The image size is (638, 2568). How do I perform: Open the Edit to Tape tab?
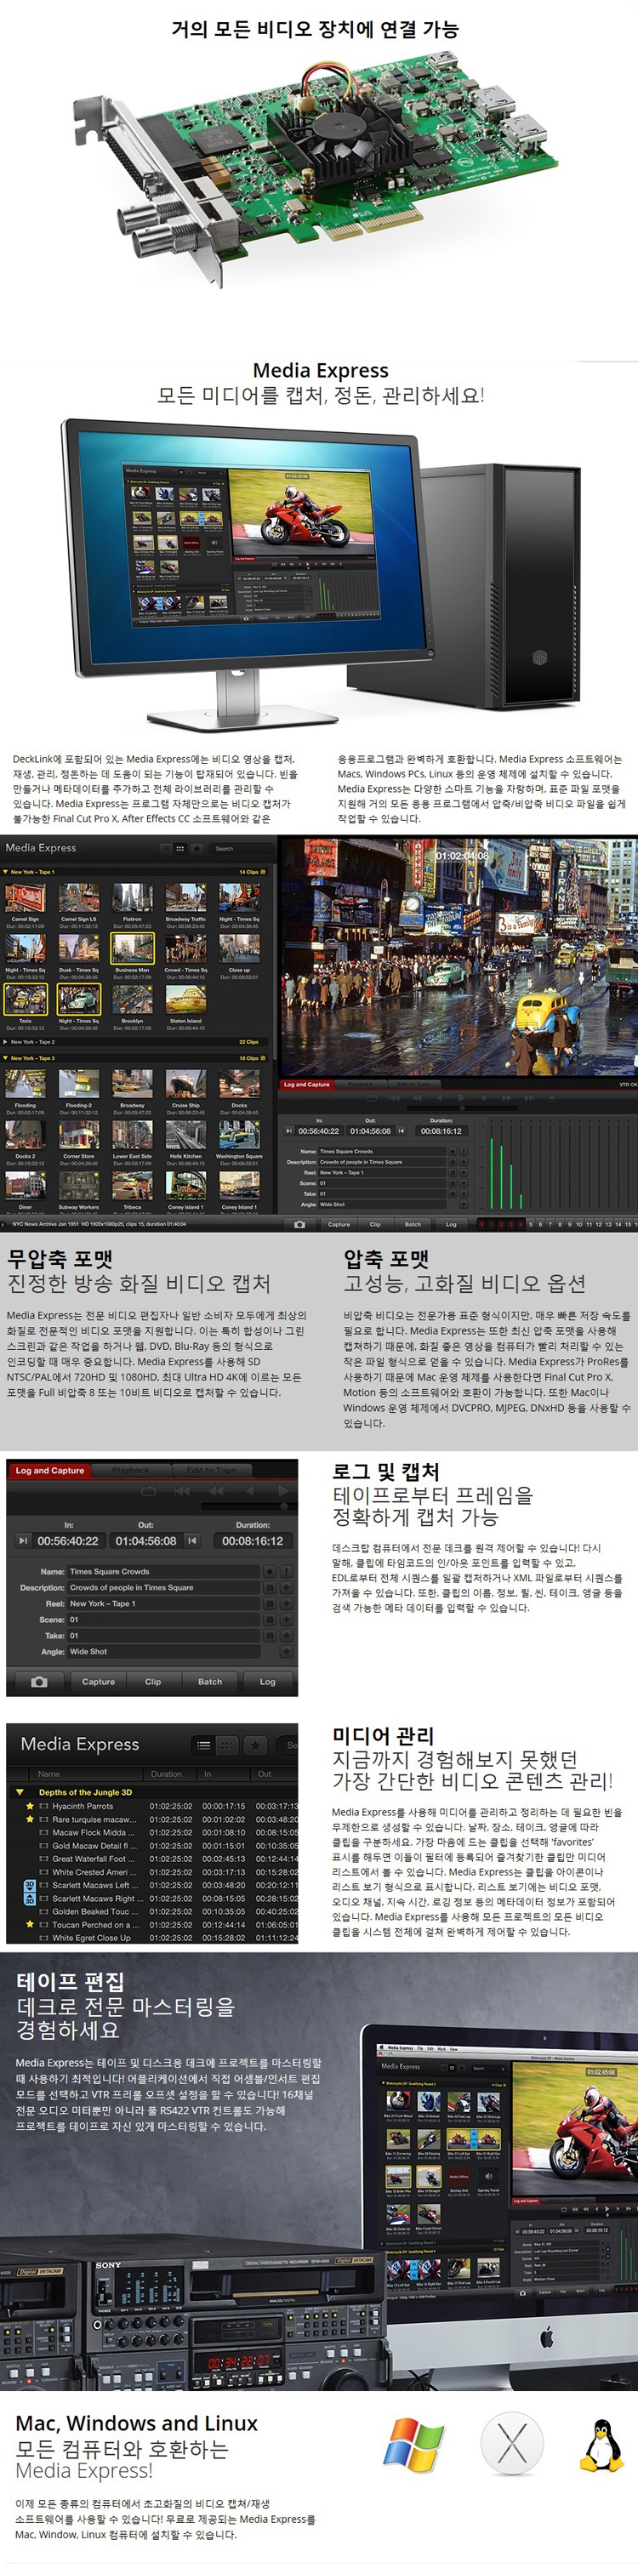(x=211, y=1471)
